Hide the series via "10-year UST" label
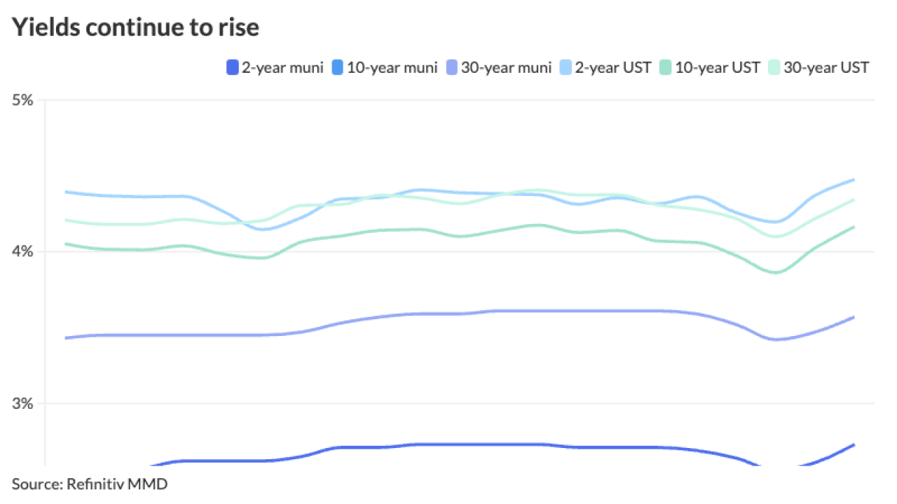This screenshot has width=897, height=504. point(718,68)
